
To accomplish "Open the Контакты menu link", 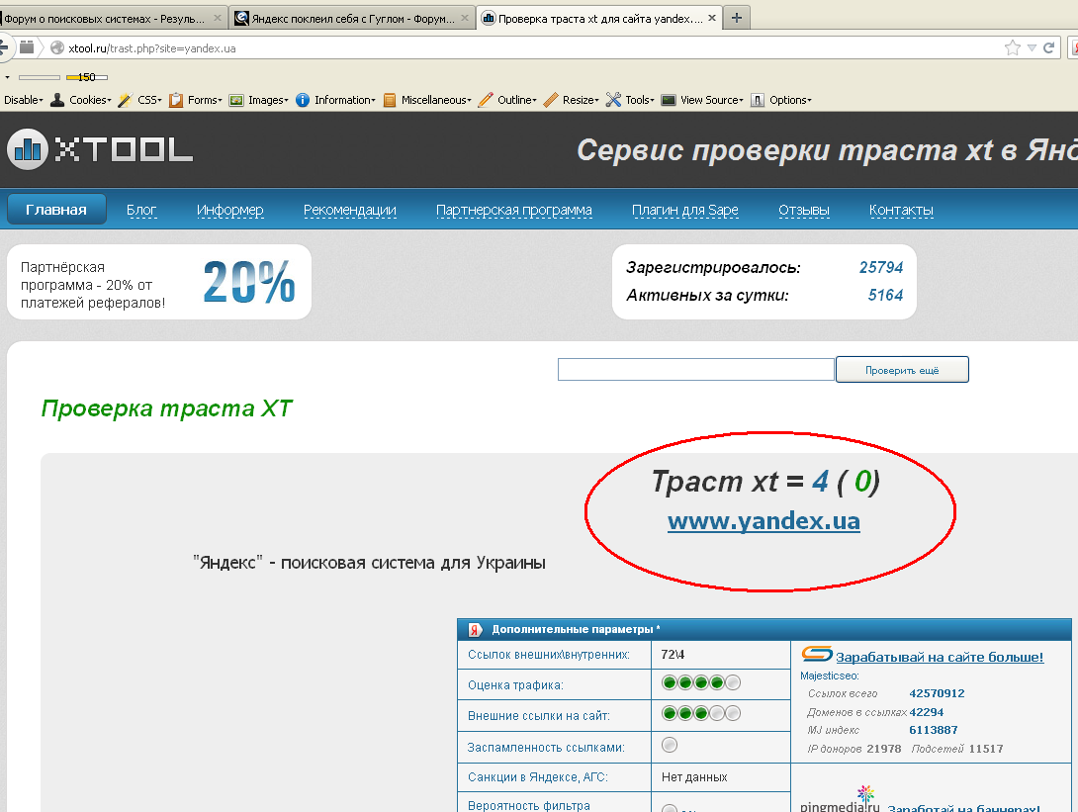I will (901, 210).
